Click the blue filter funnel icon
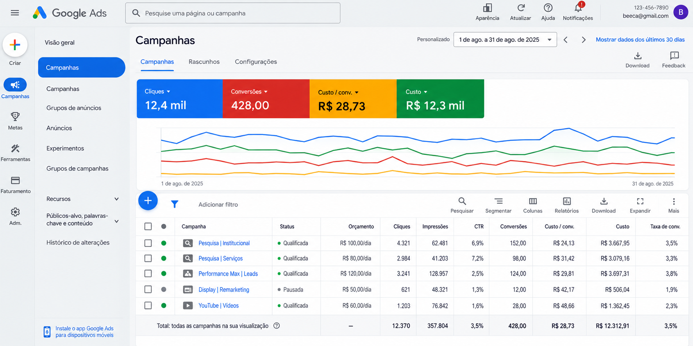Viewport: 693px width, 346px height. (175, 204)
